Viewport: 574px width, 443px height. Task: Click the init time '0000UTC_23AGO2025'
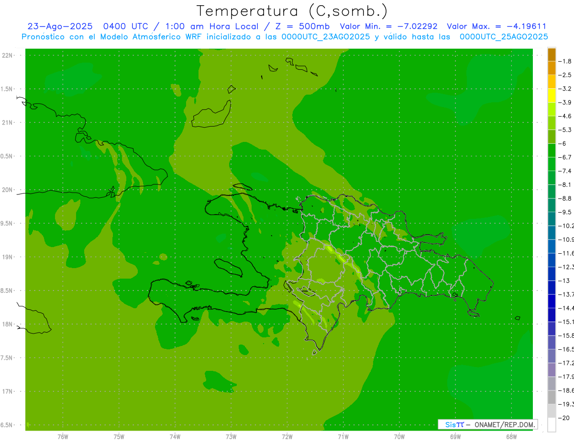(325, 36)
